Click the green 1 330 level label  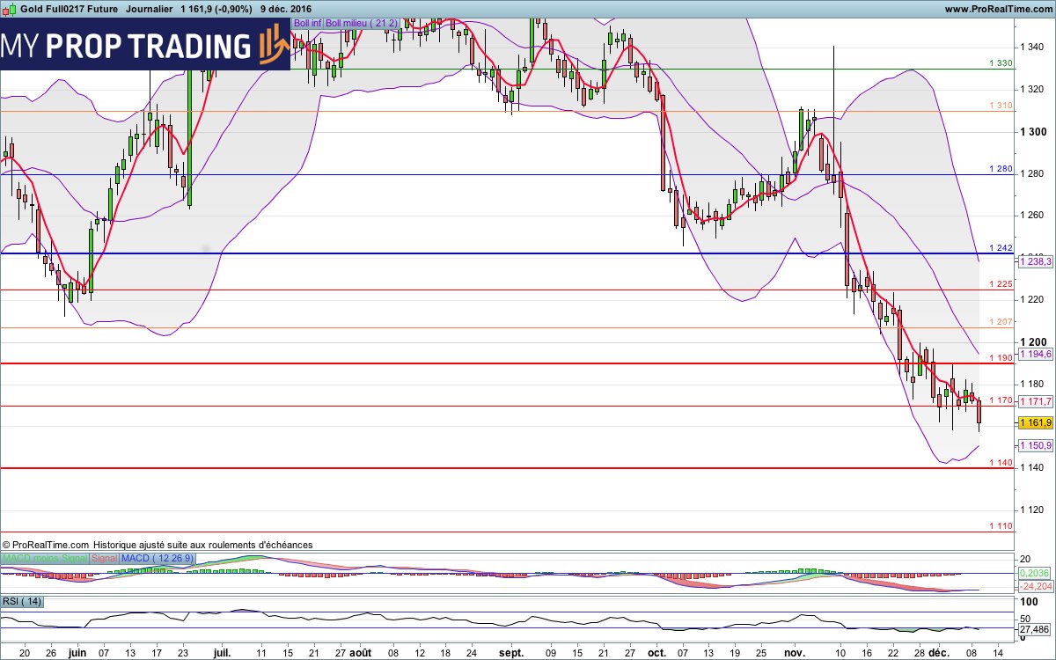coord(1001,63)
